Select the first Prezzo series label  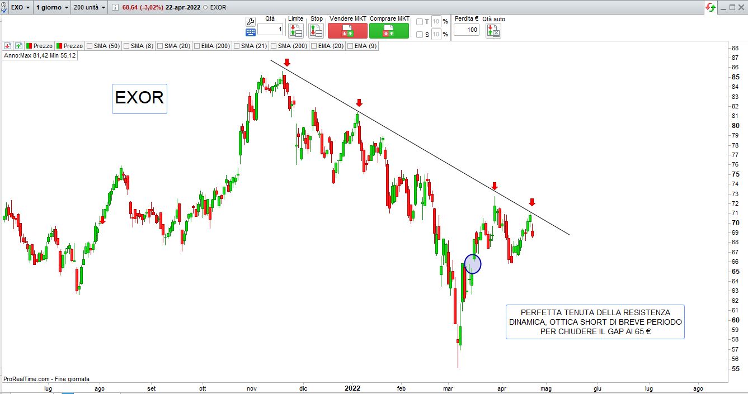pyautogui.click(x=39, y=46)
